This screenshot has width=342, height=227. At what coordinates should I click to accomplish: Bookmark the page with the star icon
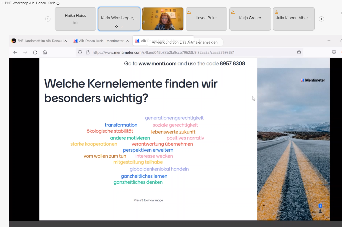pyautogui.click(x=299, y=52)
